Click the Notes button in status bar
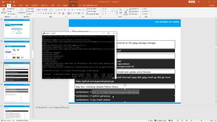 pos(150,121)
